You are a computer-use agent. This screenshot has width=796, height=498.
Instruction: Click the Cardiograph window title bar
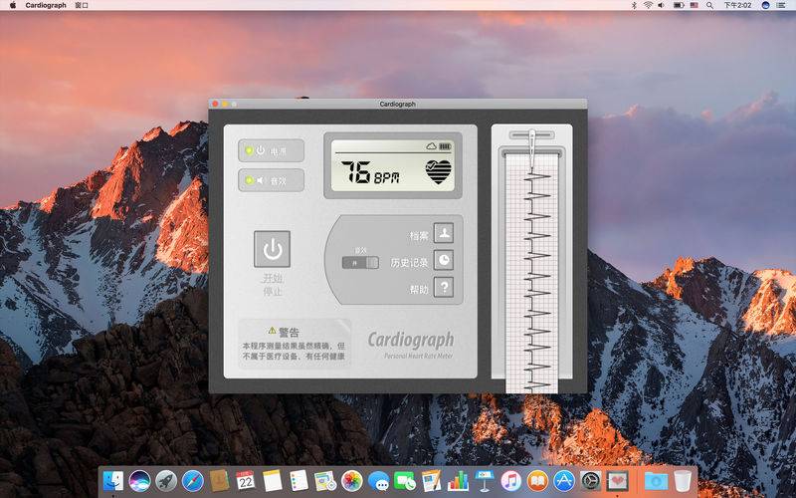(397, 104)
